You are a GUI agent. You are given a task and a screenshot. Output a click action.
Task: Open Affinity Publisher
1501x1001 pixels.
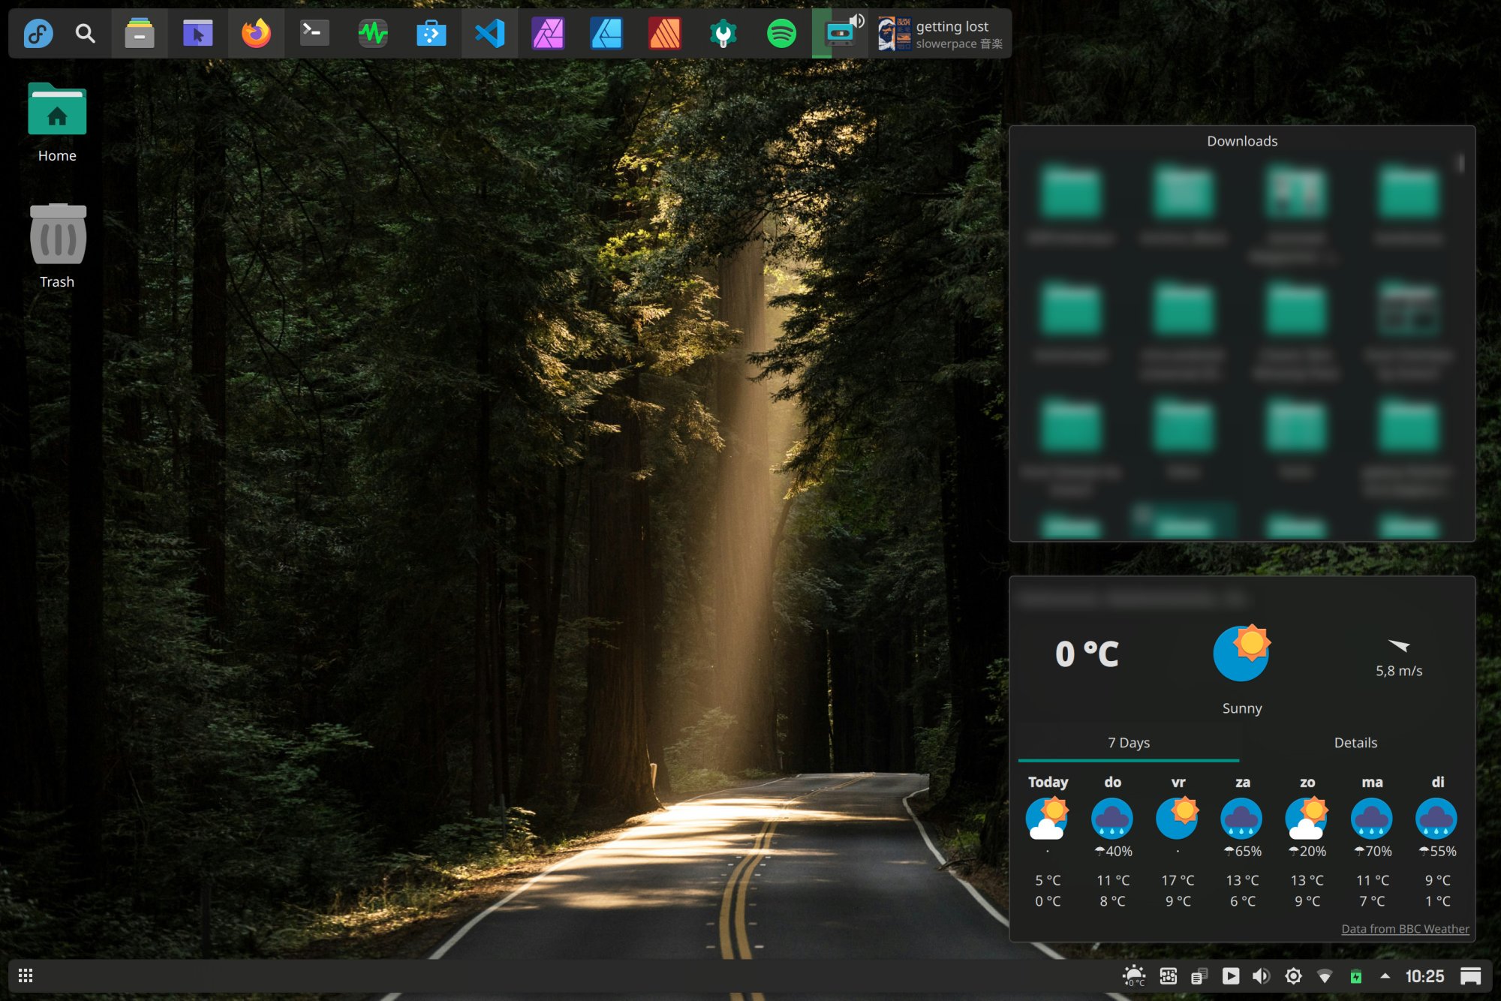pos(665,33)
